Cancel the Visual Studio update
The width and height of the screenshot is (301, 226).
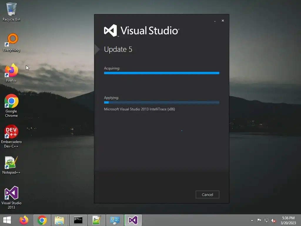207,195
